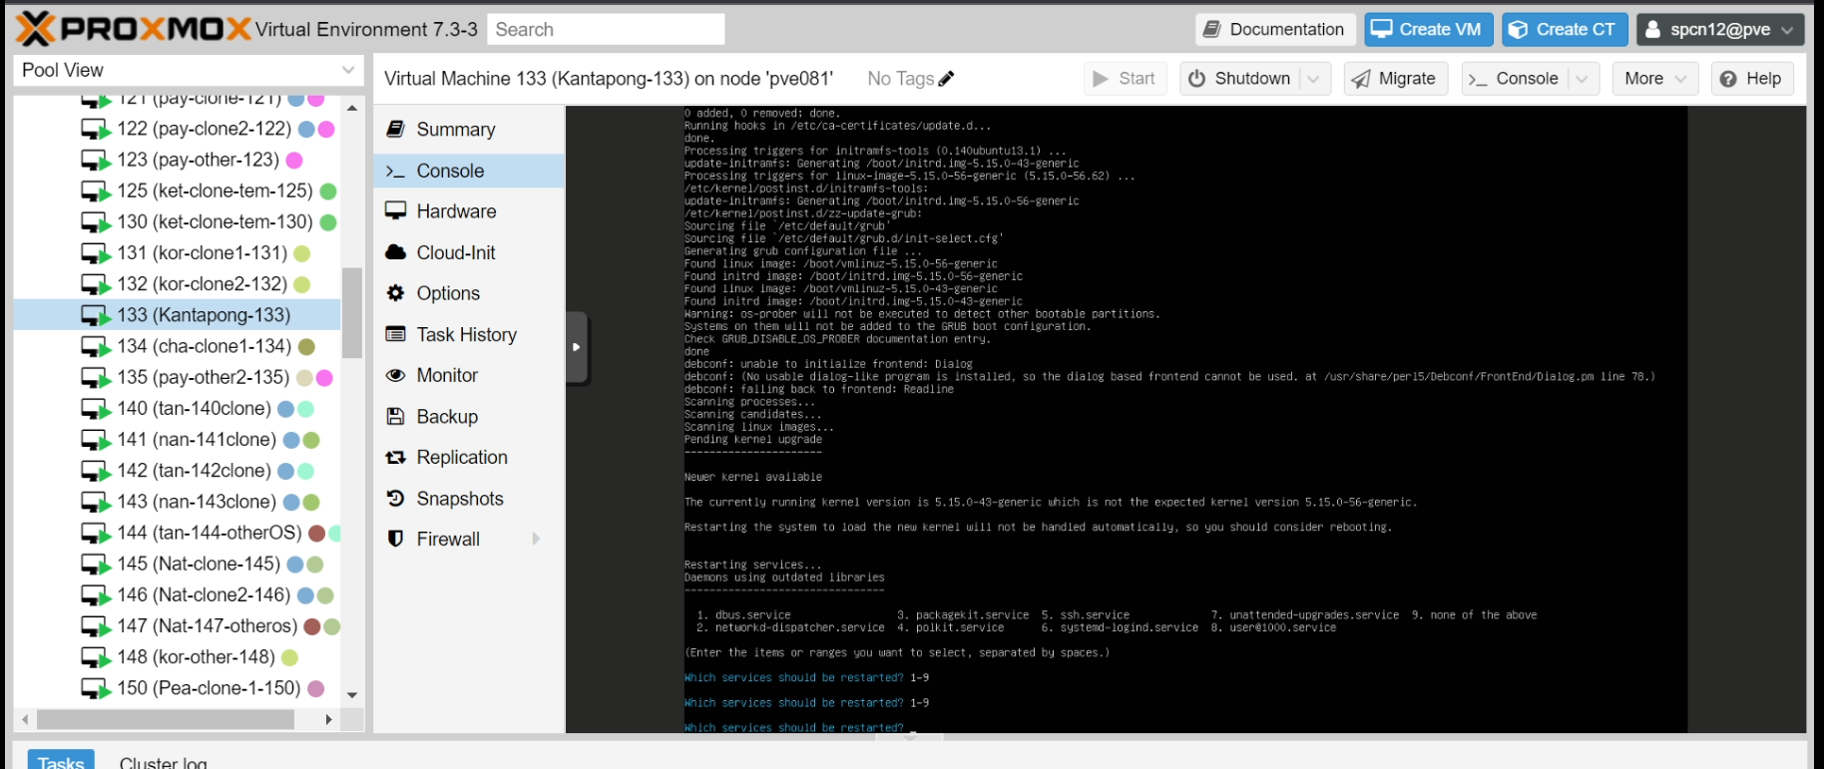Click the Backup floppy disk icon
Image resolution: width=1824 pixels, height=769 pixels.
pos(396,416)
